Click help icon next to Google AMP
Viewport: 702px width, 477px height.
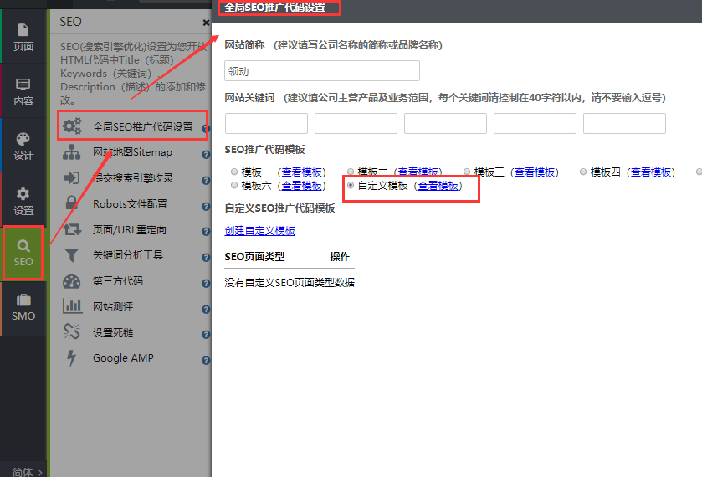click(x=205, y=360)
